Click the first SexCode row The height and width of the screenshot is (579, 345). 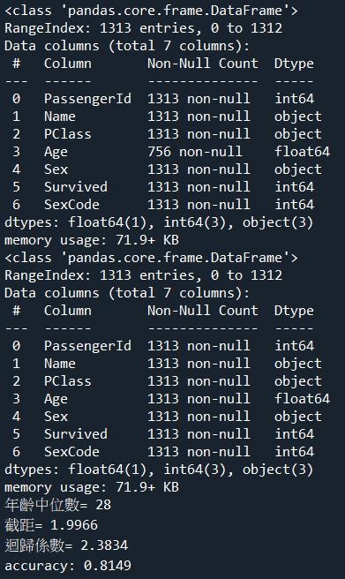pyautogui.click(x=163, y=205)
